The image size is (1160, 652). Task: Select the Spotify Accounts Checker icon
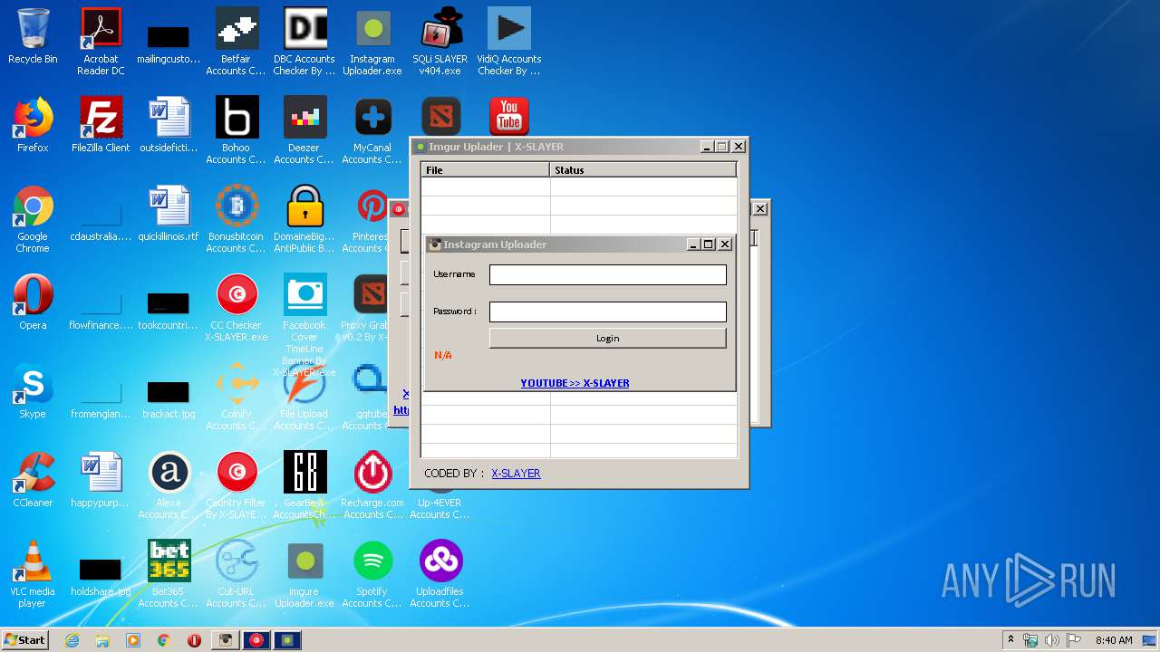[372, 574]
